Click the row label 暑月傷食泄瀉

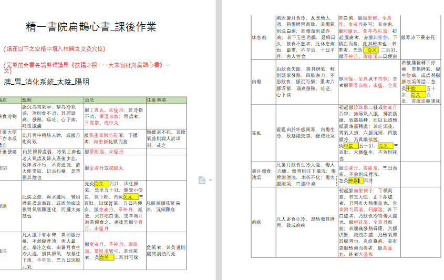[261, 174]
